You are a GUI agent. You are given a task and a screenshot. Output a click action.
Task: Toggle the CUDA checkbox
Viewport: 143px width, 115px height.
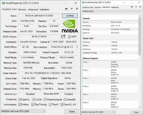pos(33,100)
